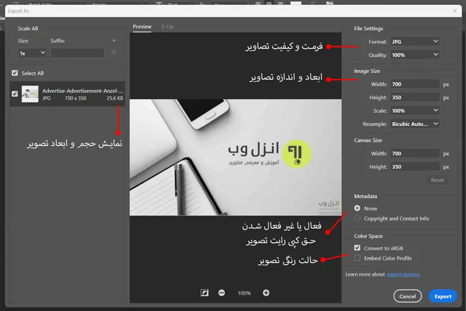The height and width of the screenshot is (311, 466).
Task: Select the Preview tab
Action: (142, 27)
